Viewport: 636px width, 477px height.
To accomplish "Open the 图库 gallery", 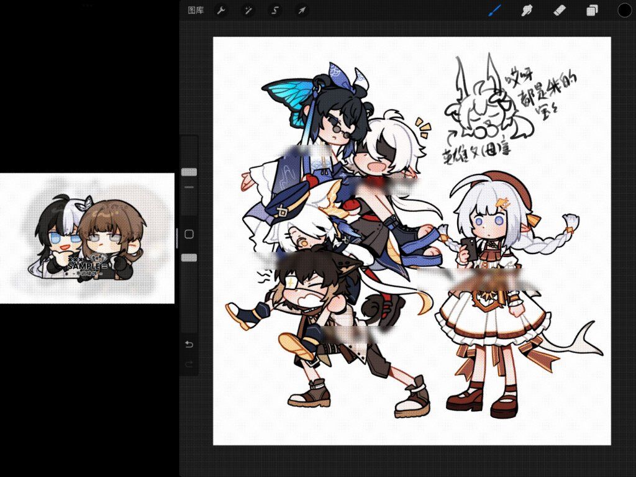I will 196,11.
